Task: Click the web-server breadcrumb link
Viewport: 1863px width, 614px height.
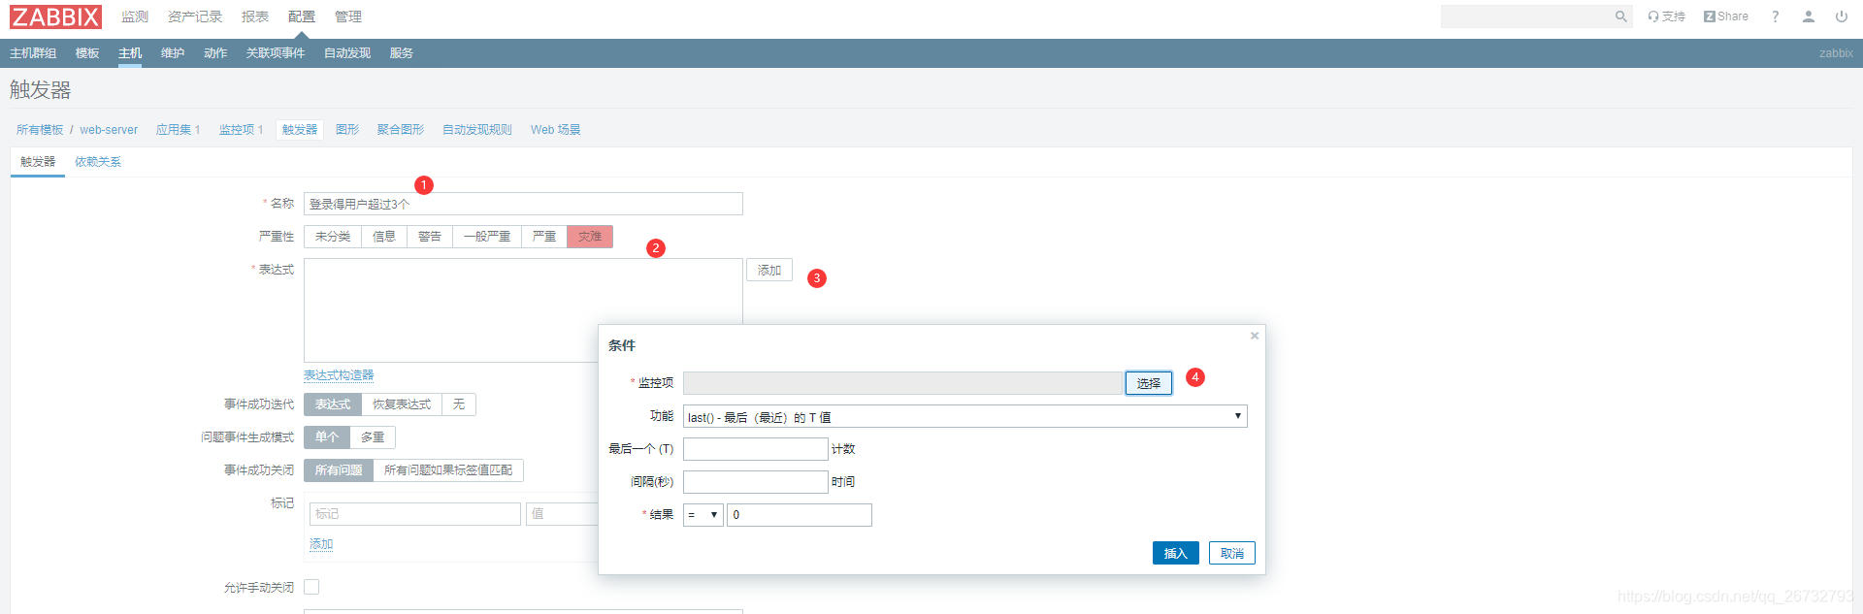Action: [x=109, y=130]
